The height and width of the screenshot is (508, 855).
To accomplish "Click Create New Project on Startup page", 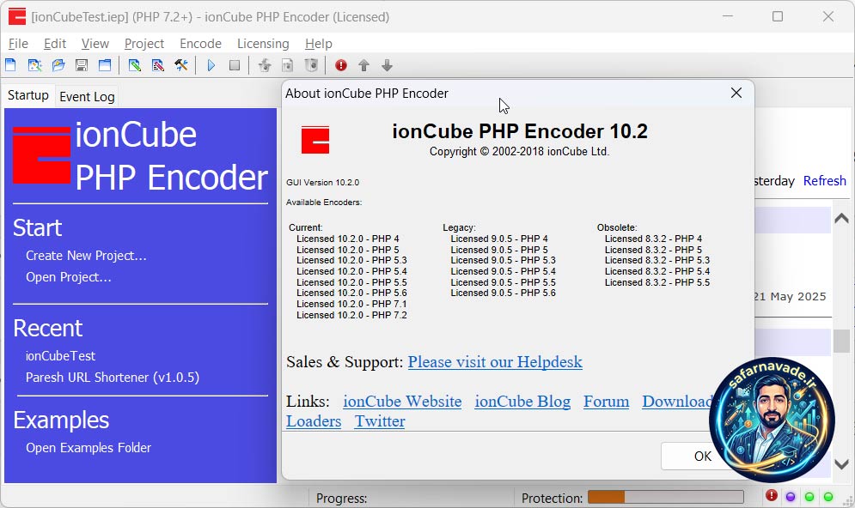I will point(86,256).
